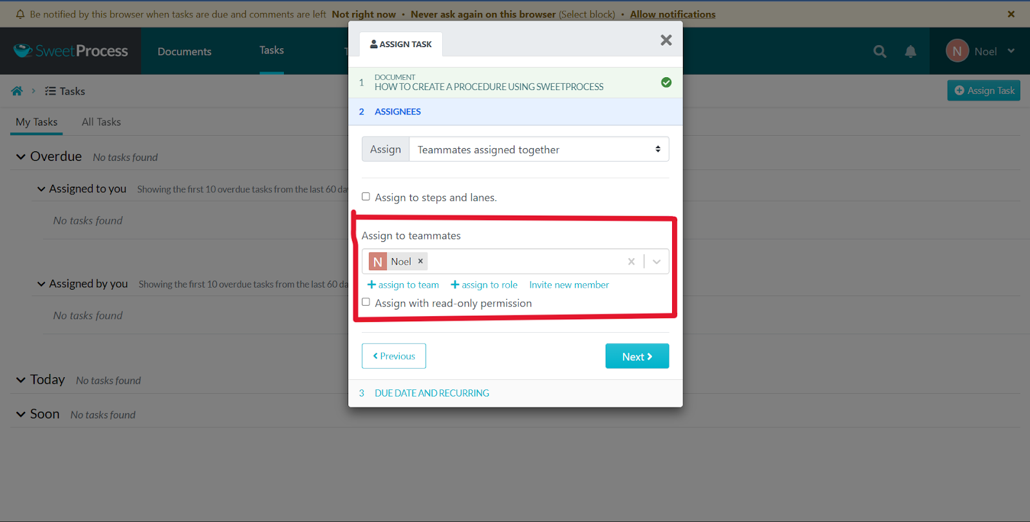Click the SweetProcess logo
The image size is (1030, 522).
71,51
